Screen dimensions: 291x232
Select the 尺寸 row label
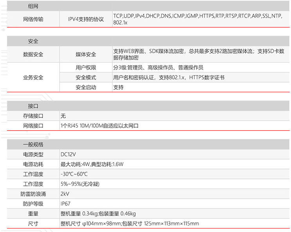pyautogui.click(x=33, y=224)
